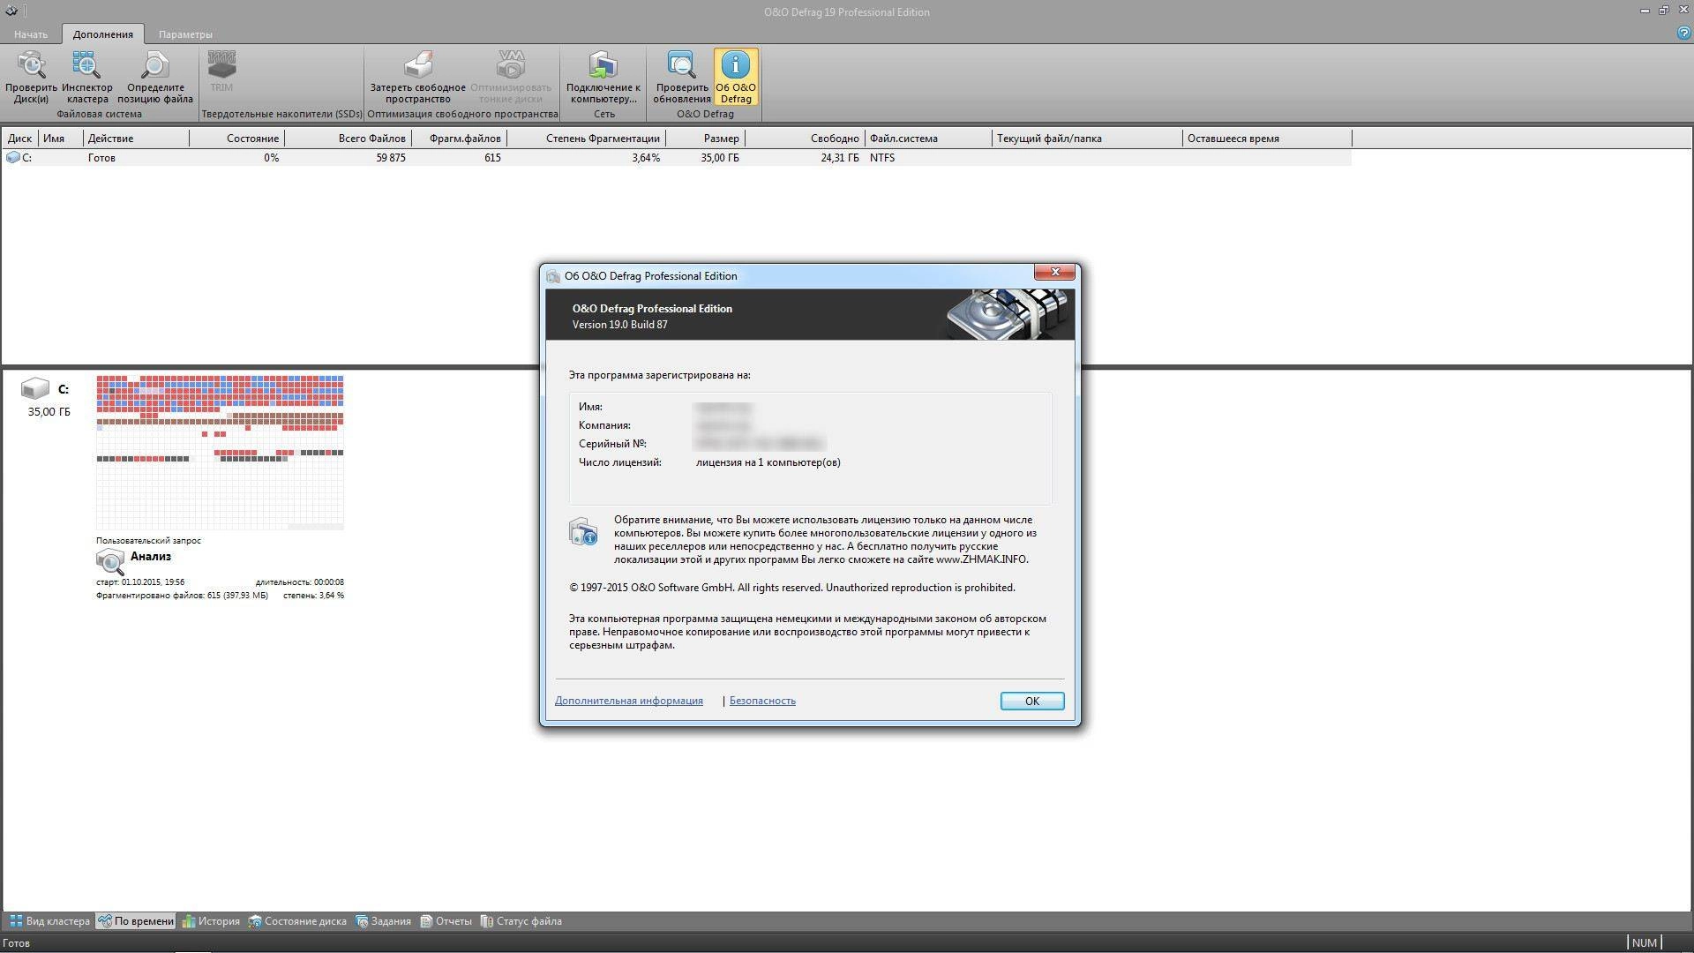Click the Готов action cell of drive C:
1694x953 pixels.
click(x=101, y=158)
